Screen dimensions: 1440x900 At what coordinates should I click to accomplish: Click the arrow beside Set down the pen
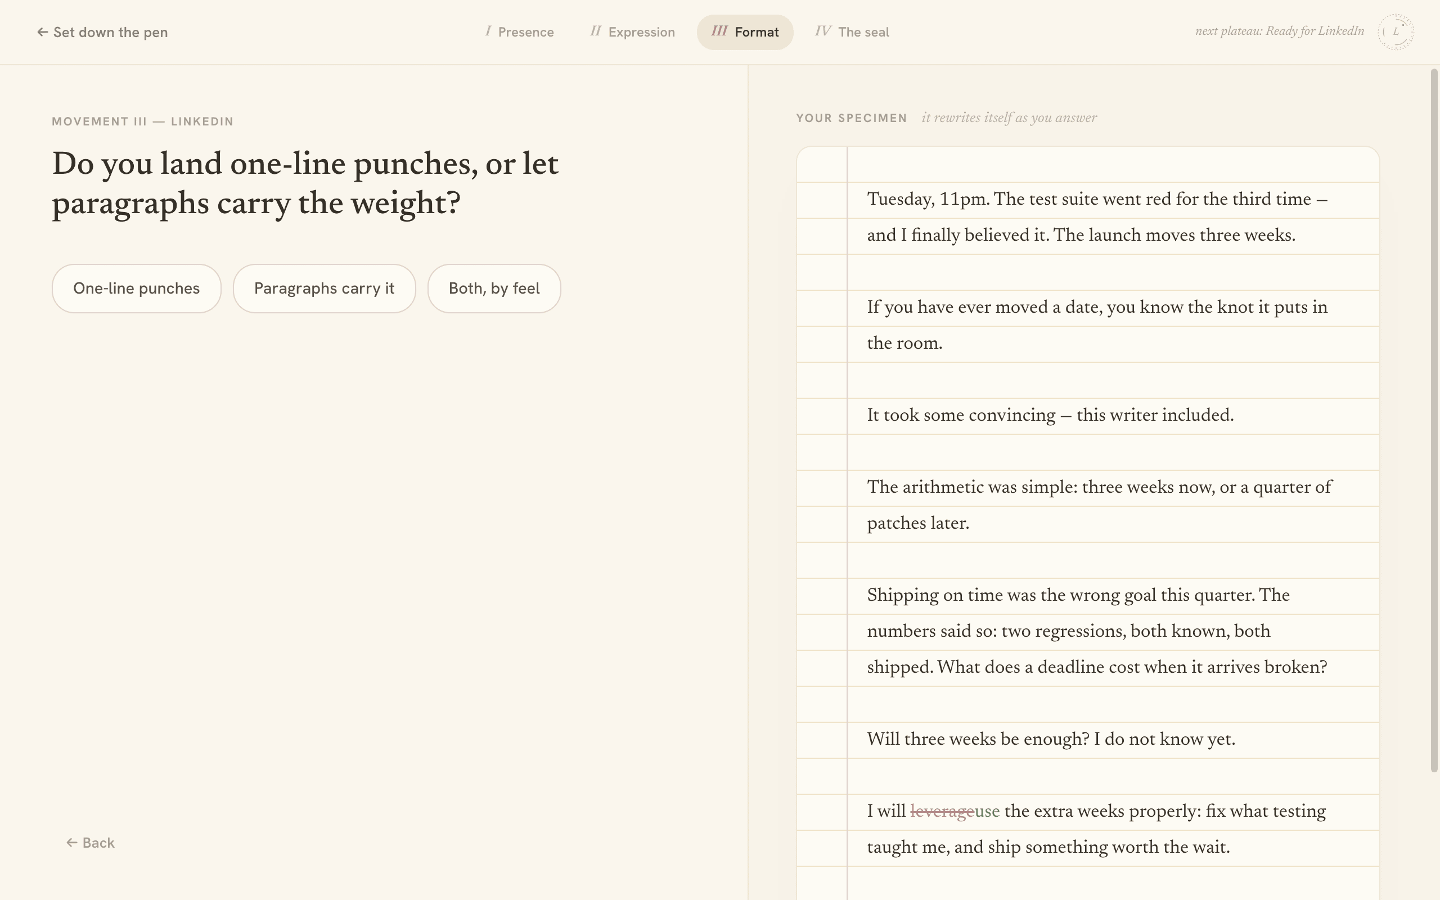click(42, 32)
